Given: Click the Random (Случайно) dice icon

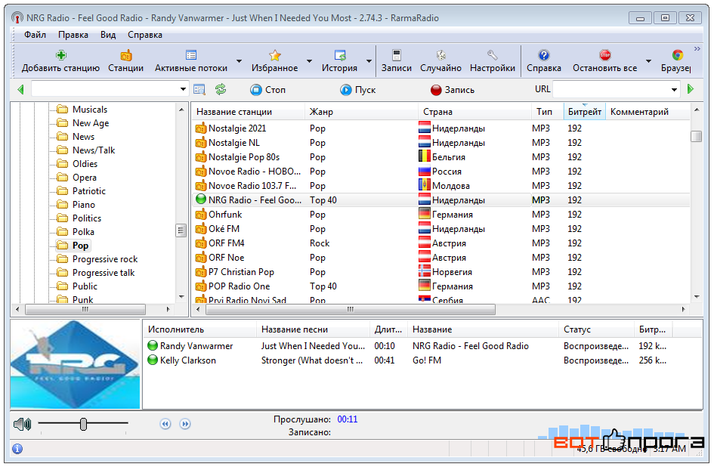Looking at the screenshot, I should tap(440, 61).
